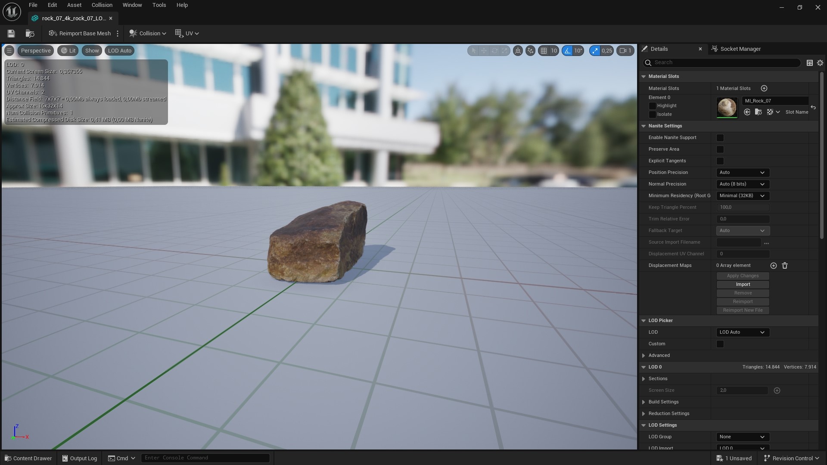
Task: Open the Details panel settings gear icon
Action: click(820, 63)
